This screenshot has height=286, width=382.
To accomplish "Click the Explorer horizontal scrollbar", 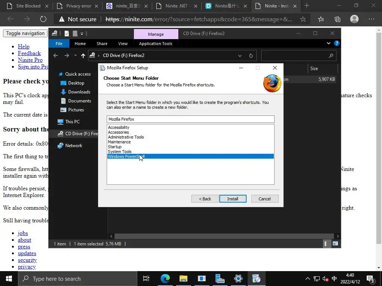I will tap(224, 236).
